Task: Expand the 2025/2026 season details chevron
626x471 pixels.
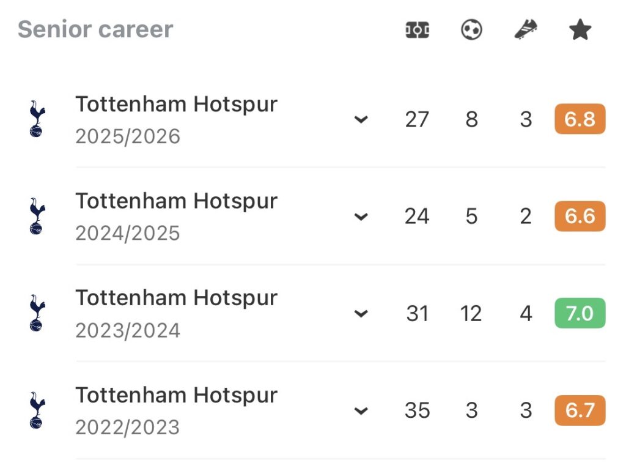Action: point(361,121)
